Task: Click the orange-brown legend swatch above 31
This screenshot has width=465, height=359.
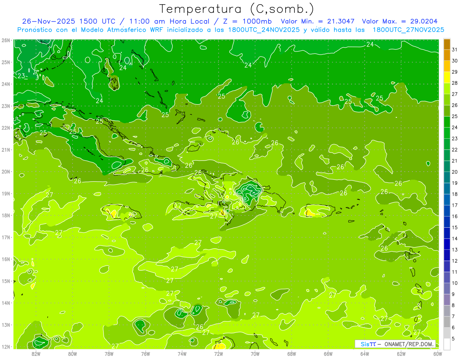Action: (x=447, y=44)
